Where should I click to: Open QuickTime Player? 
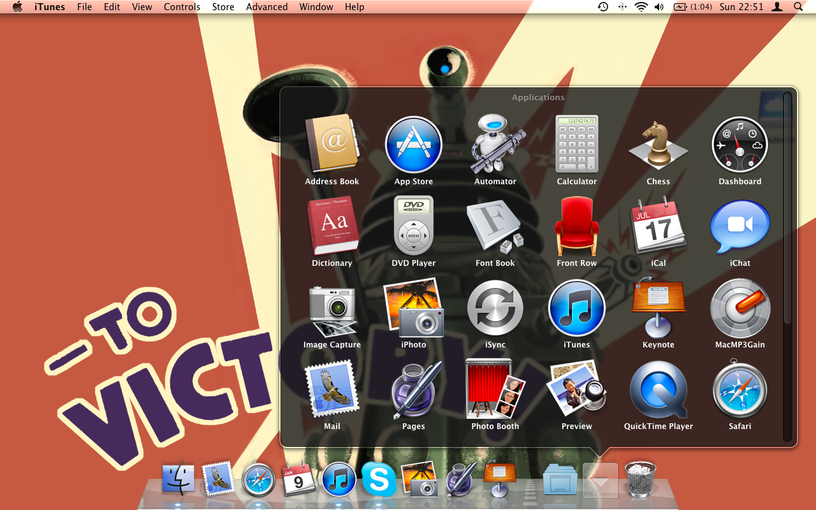[659, 390]
